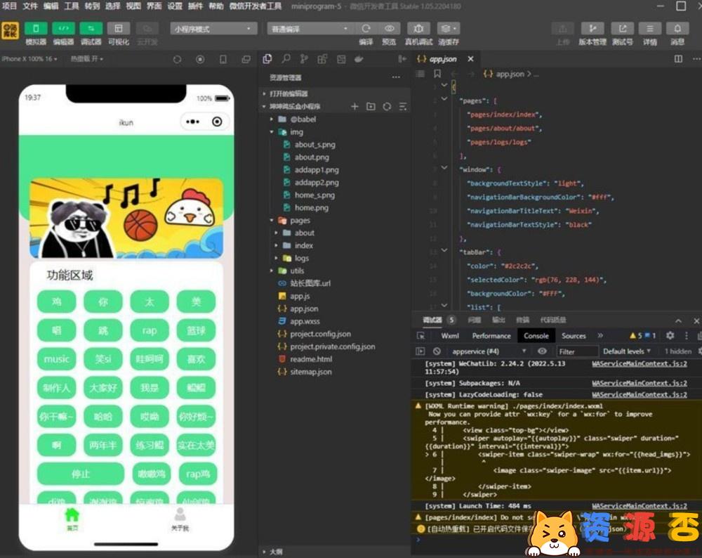Open 版本管理 version control icon
The height and width of the screenshot is (558, 702).
click(x=592, y=29)
